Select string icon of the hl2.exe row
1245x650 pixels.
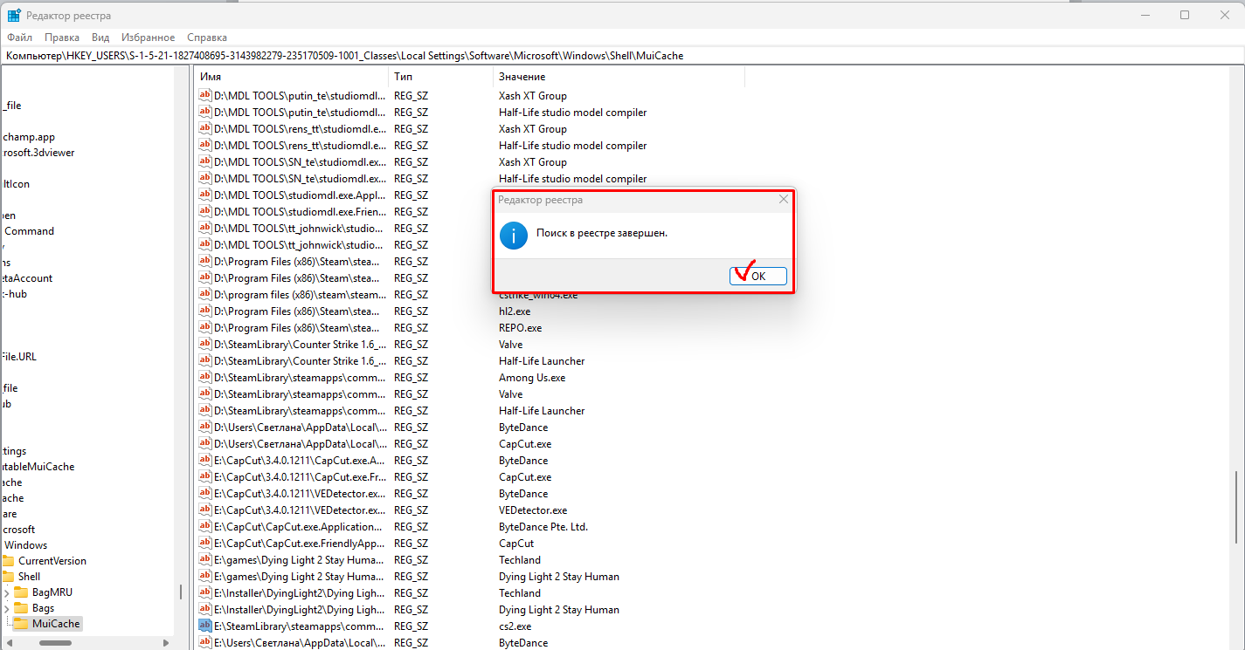pyautogui.click(x=205, y=311)
